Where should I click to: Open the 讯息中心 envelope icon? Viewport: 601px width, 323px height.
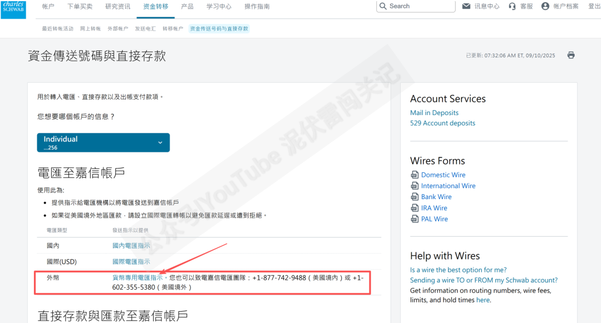tap(466, 6)
